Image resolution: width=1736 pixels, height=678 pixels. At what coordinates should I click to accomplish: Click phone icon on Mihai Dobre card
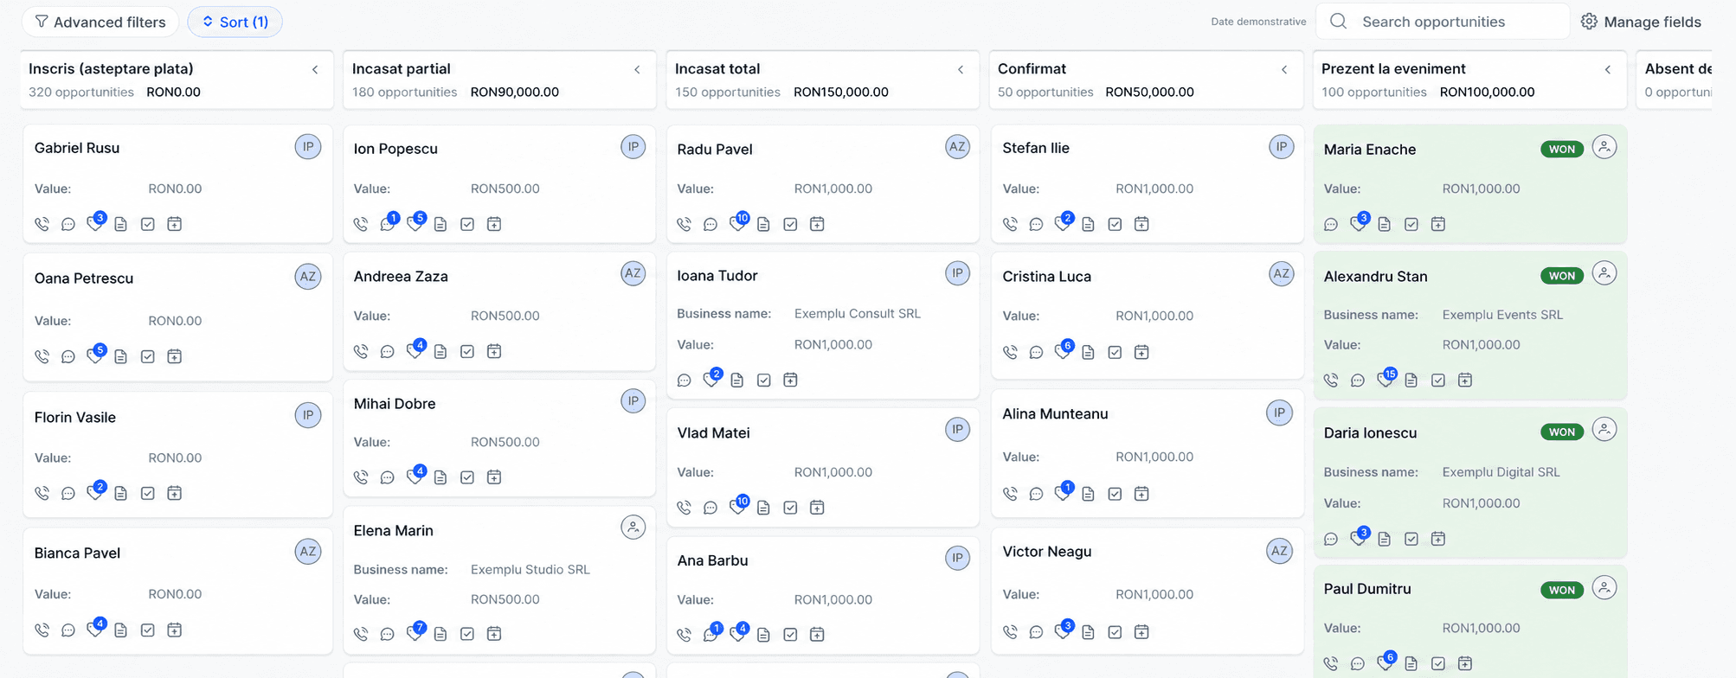pos(361,477)
